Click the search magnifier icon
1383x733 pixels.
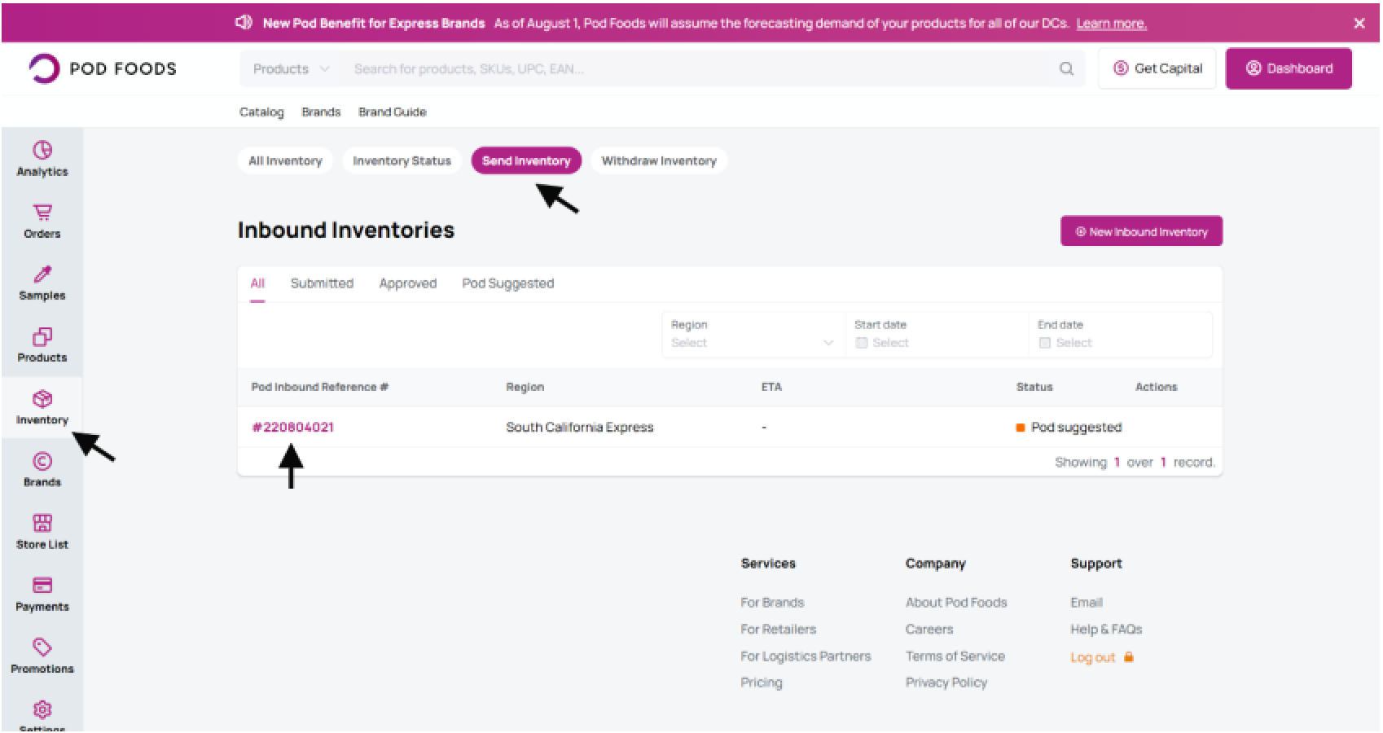[x=1066, y=69]
